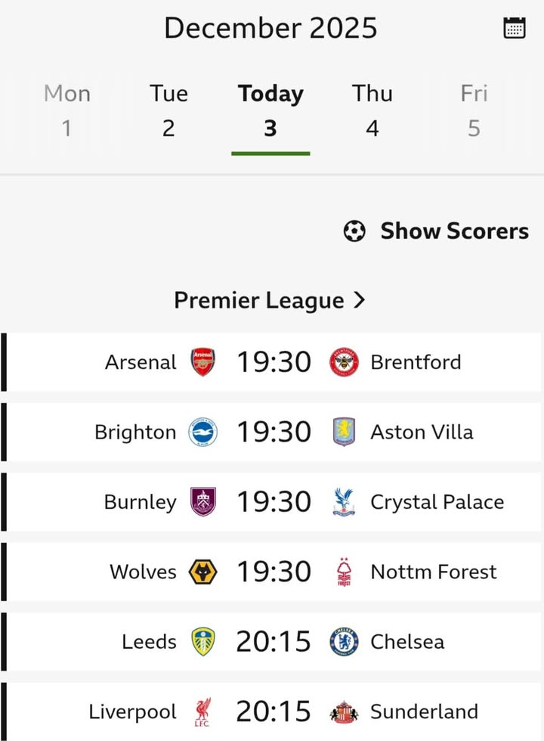Click the Wolves club logo
This screenshot has height=741, width=544.
[x=202, y=572]
